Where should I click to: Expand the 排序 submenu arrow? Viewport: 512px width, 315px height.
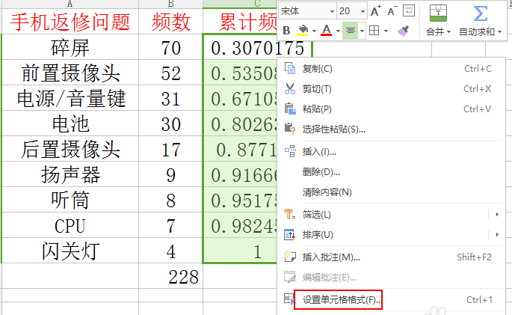(x=497, y=235)
